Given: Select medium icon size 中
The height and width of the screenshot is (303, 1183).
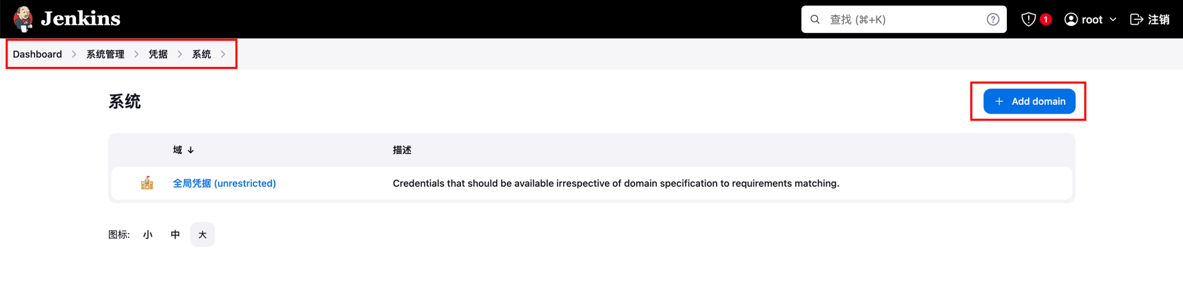Looking at the screenshot, I should click(x=175, y=235).
